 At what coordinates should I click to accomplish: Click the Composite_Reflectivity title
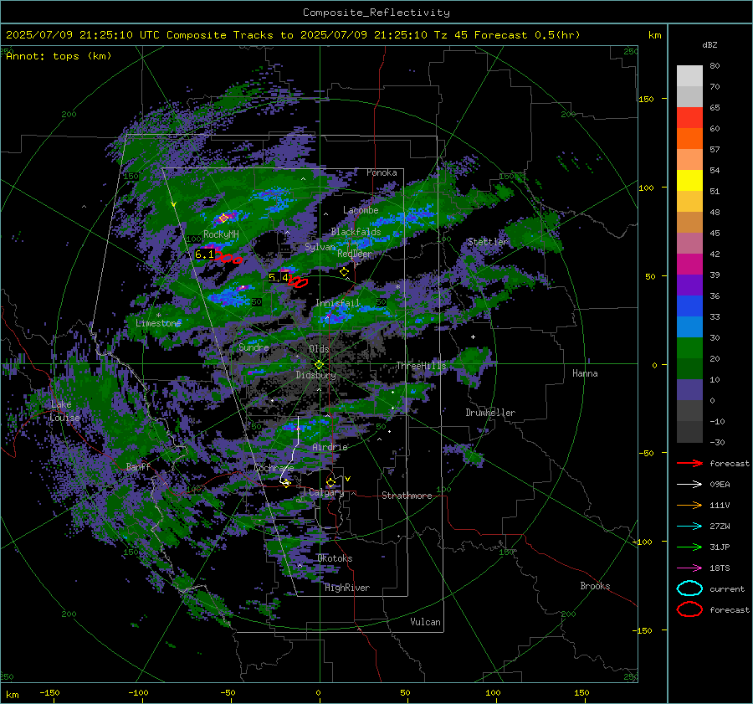point(376,13)
